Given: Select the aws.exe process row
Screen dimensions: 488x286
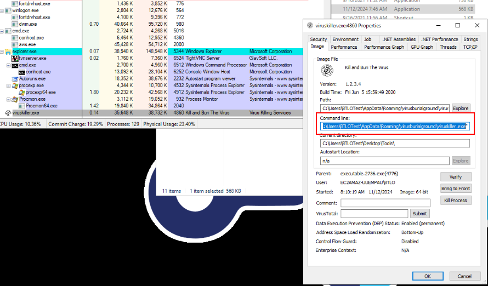Looking at the screenshot, I should coord(151,44).
